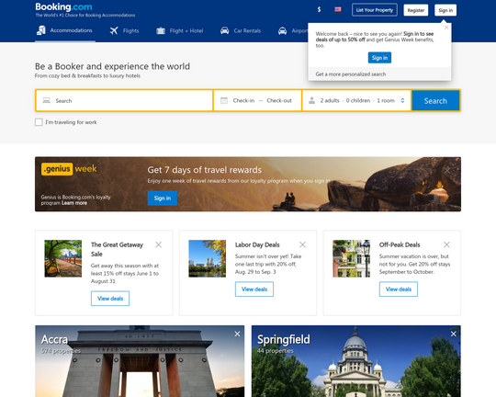Switch to the Flight + Hotel tab
The width and height of the screenshot is (496, 397).
180,30
